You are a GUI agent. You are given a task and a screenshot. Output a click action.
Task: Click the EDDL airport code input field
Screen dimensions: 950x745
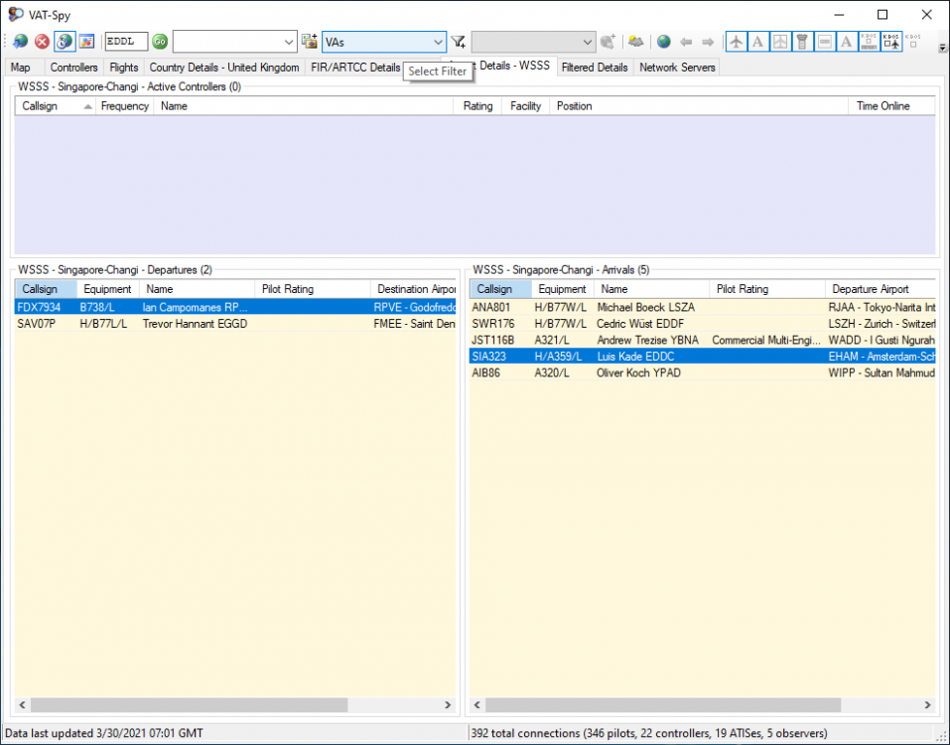[126, 42]
